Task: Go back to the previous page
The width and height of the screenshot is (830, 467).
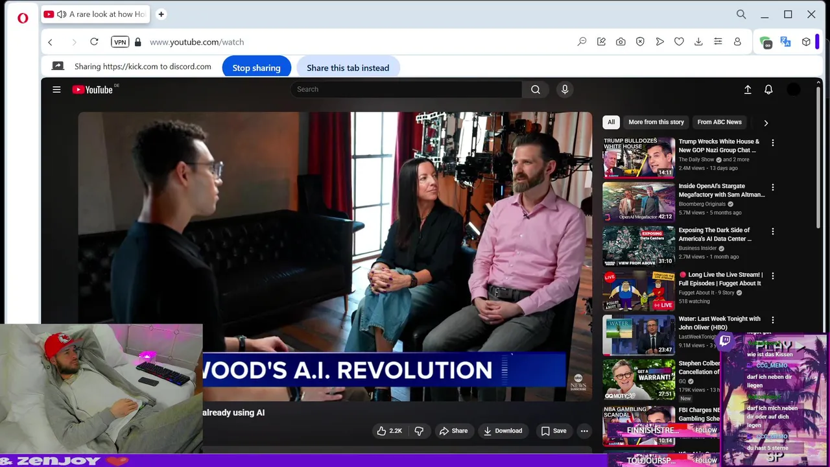Action: (50, 42)
